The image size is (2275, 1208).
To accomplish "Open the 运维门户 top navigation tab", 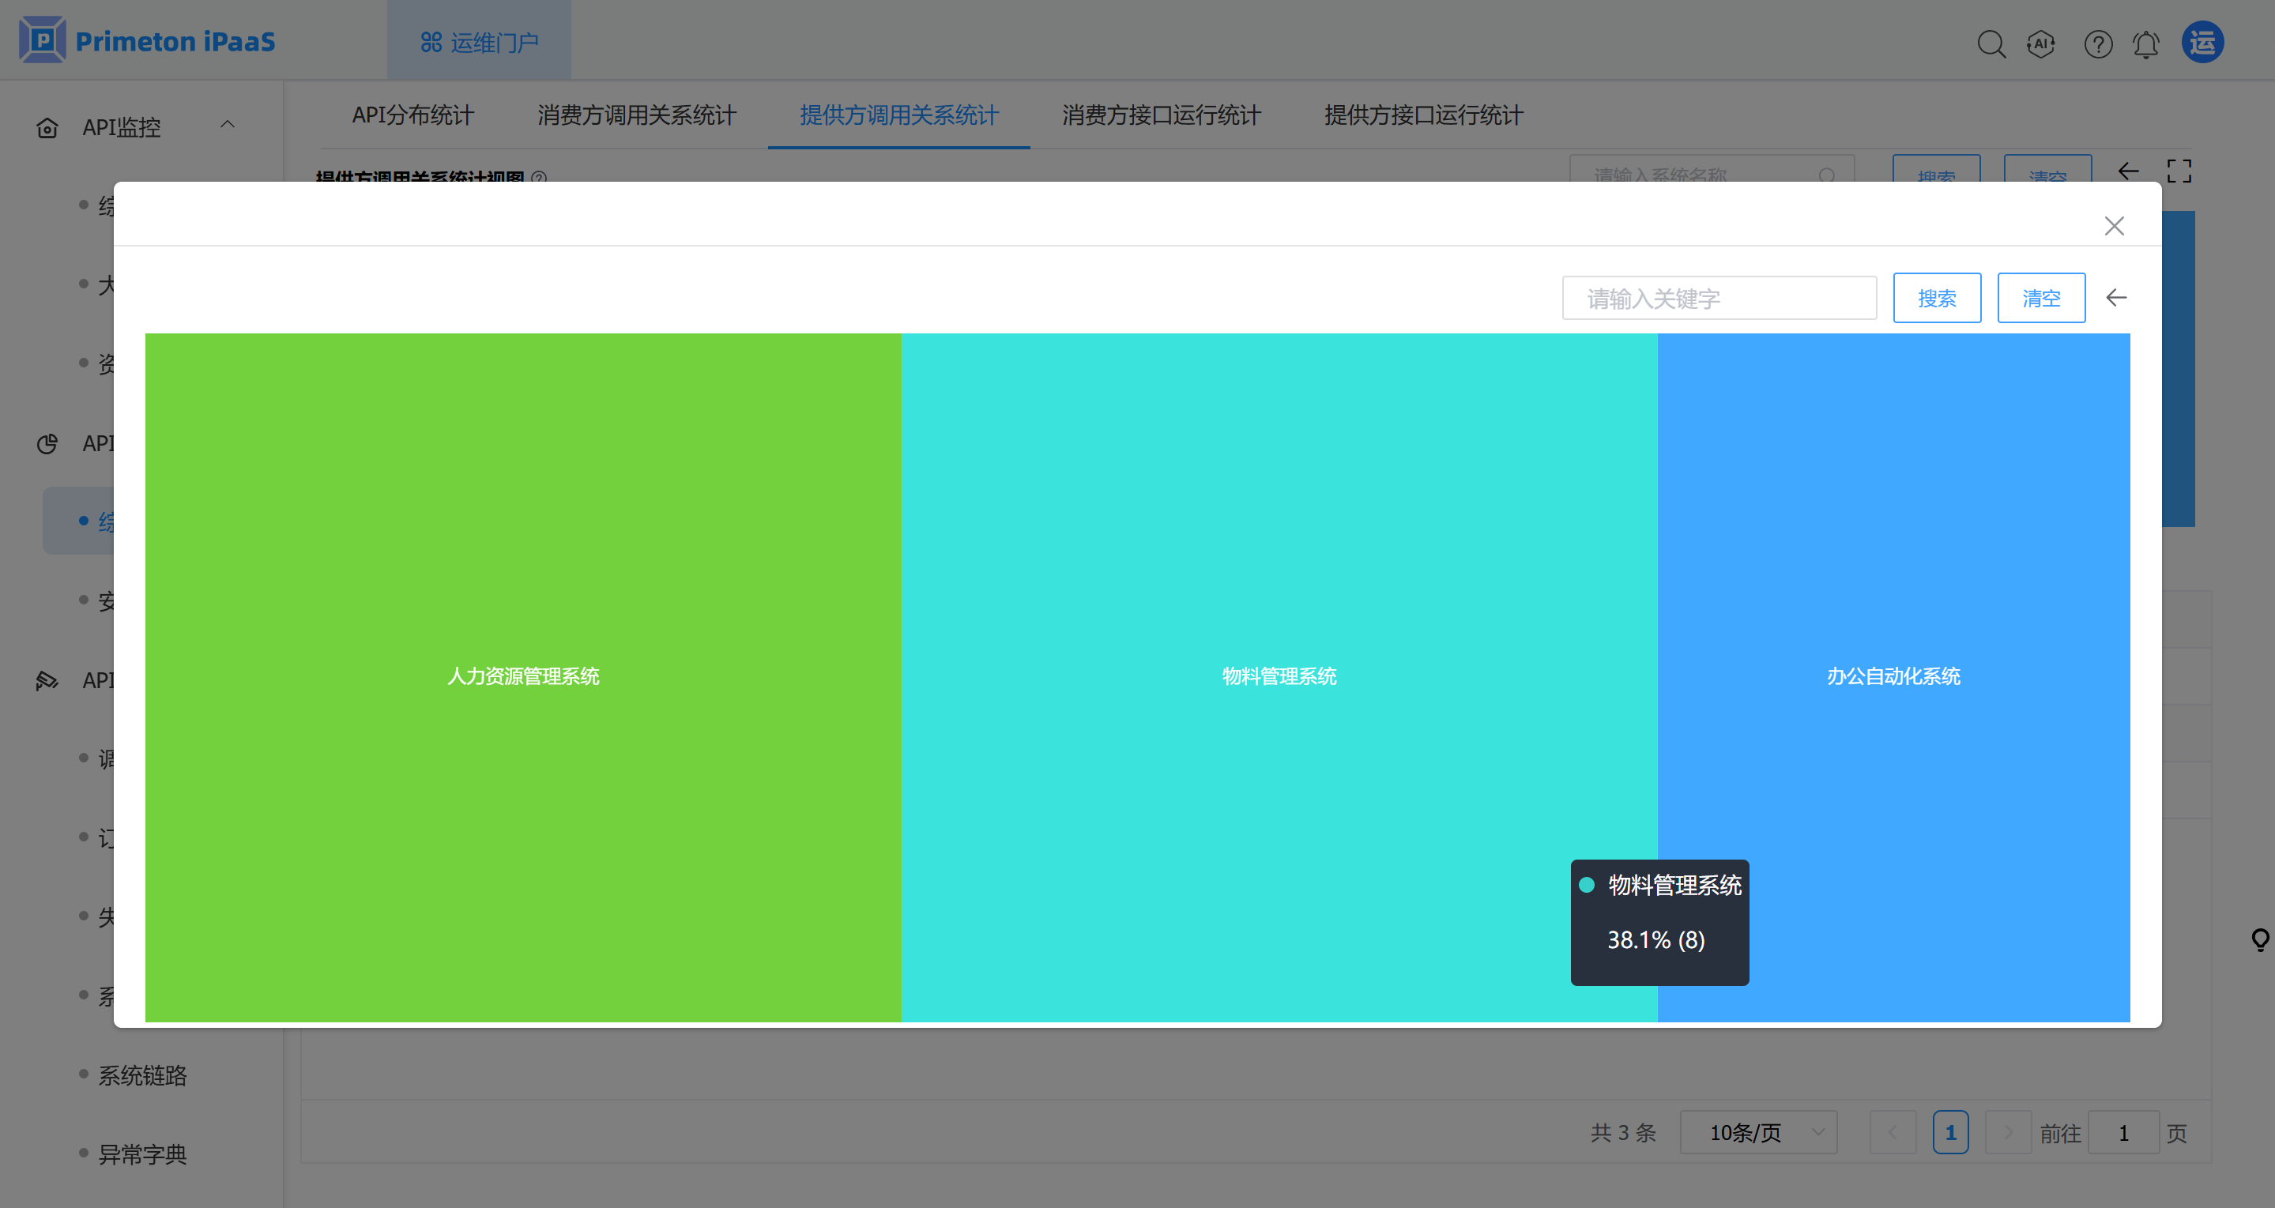I will click(480, 42).
